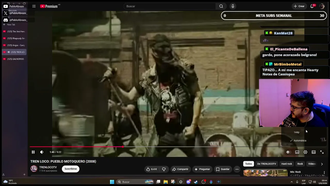
Task: Select 144p video quality
Action: pos(296,132)
